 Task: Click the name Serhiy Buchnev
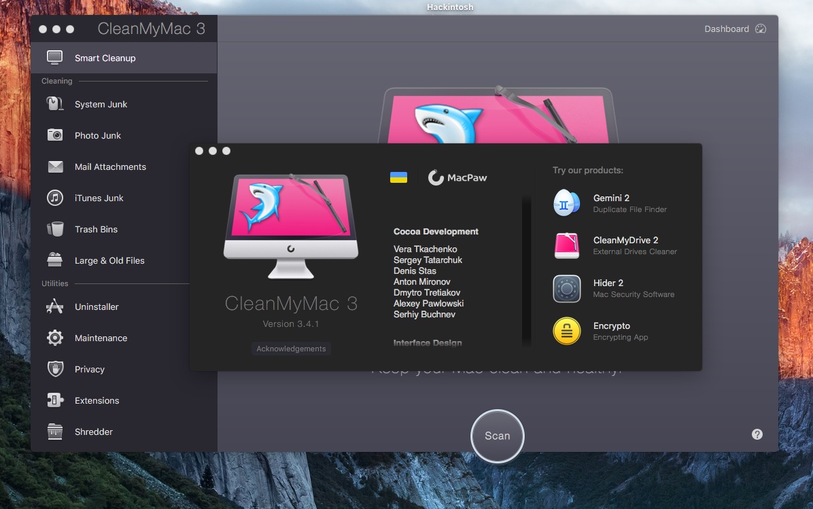tap(424, 314)
